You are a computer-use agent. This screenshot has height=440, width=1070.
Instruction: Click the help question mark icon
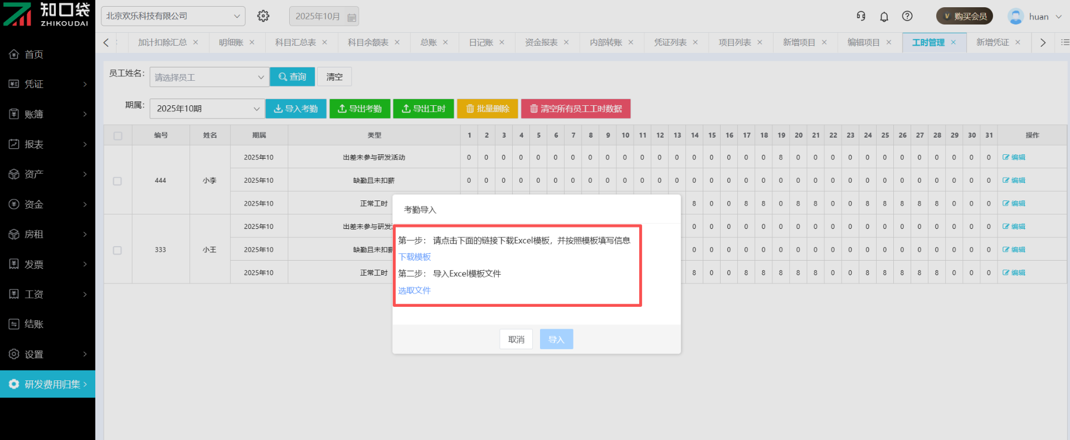point(907,16)
